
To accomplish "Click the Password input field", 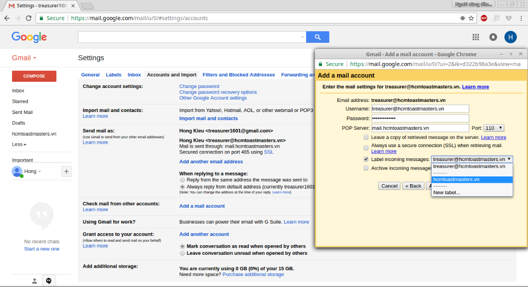I will tap(420, 118).
